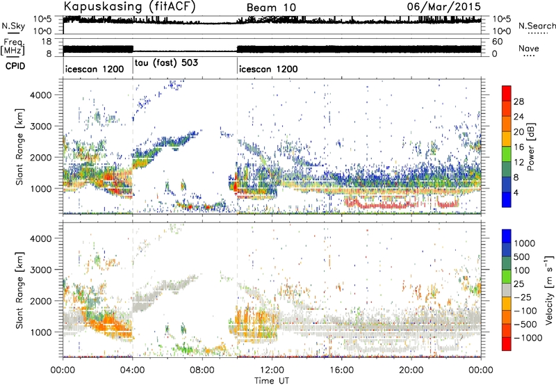Click the "Velocity [m s⁻¹]" color bar title
The height and width of the screenshot is (385, 556).
click(549, 290)
